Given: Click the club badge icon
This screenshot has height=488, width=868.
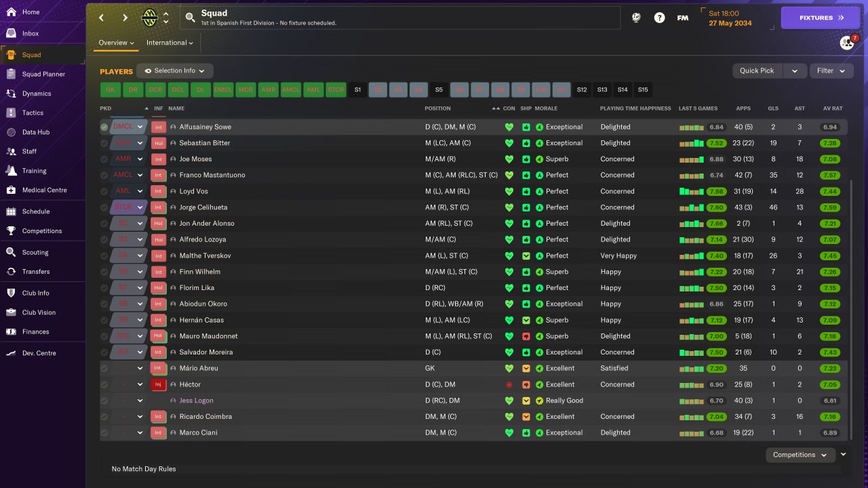Looking at the screenshot, I should point(149,18).
